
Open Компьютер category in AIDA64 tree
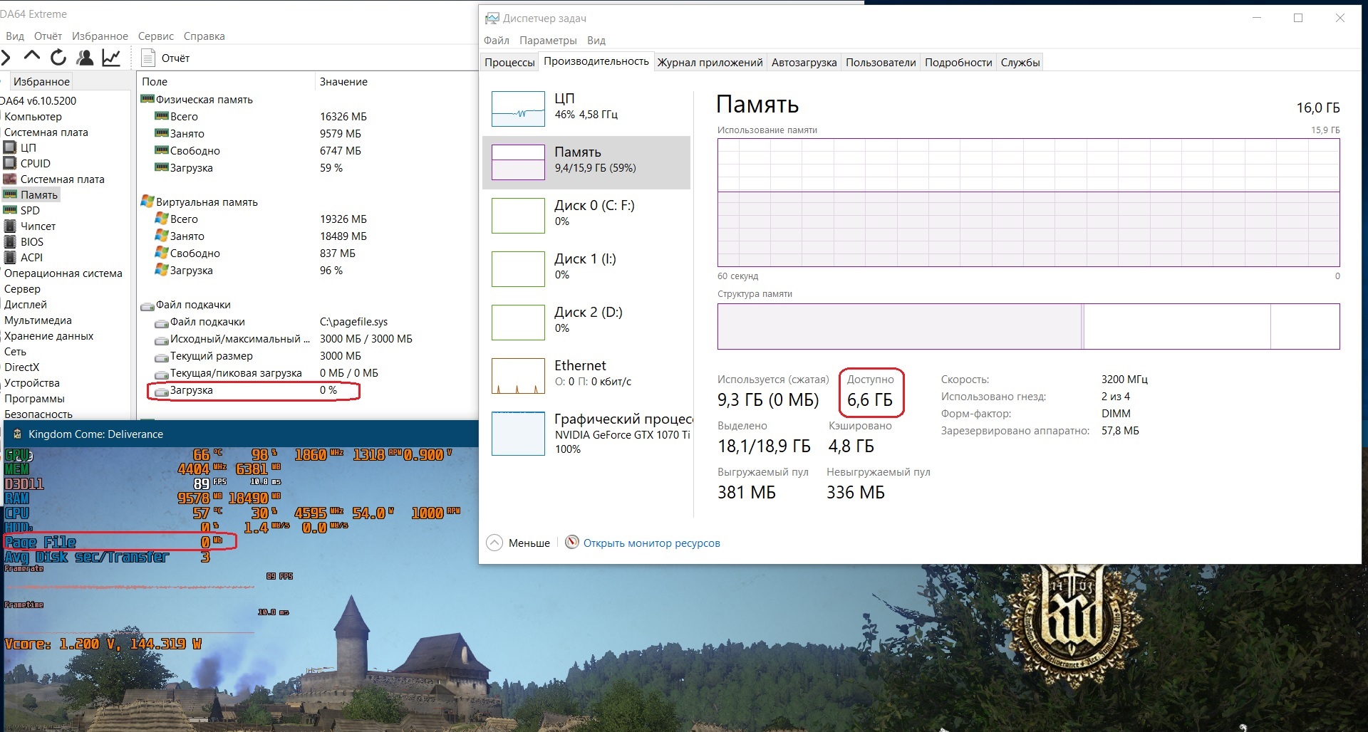point(33,116)
